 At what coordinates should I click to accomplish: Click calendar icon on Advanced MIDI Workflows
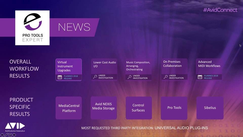click(200, 77)
